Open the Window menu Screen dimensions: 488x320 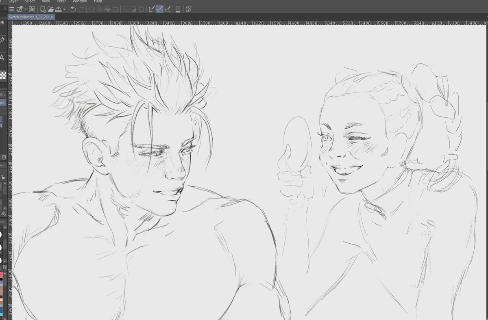pyautogui.click(x=80, y=2)
